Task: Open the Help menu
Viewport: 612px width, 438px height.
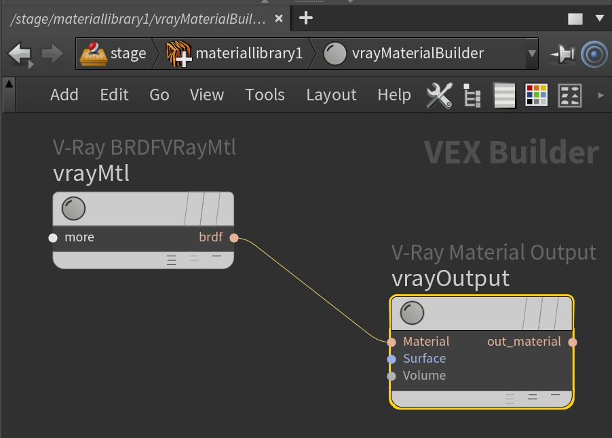Action: 394,95
